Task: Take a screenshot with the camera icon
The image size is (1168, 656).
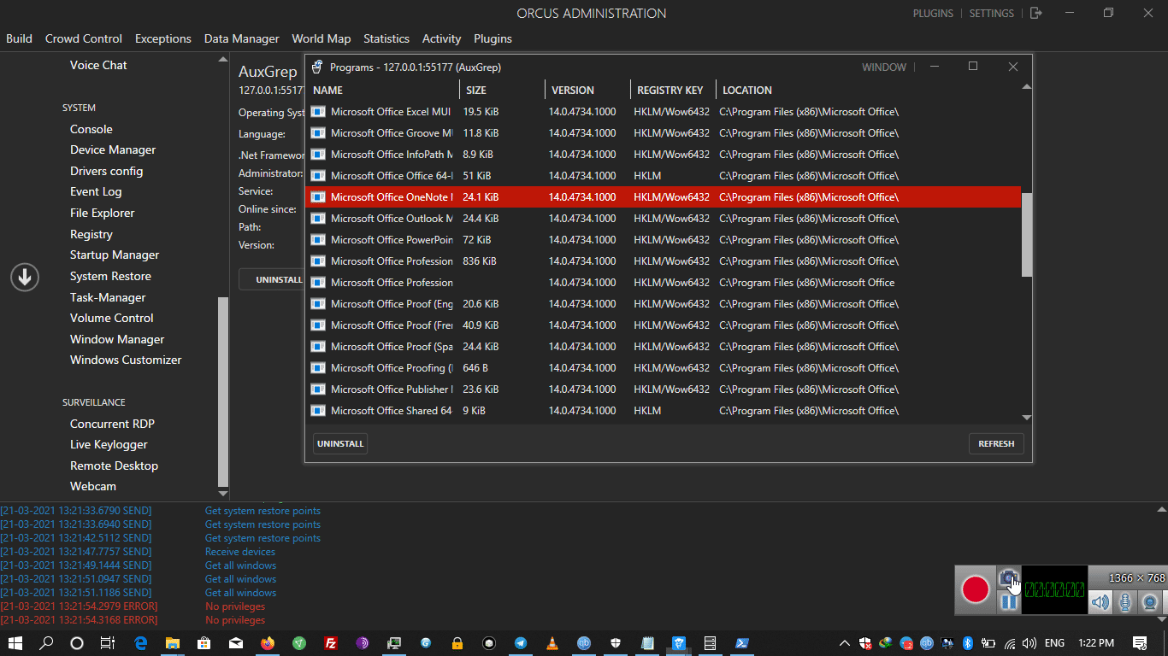Action: 1007,578
